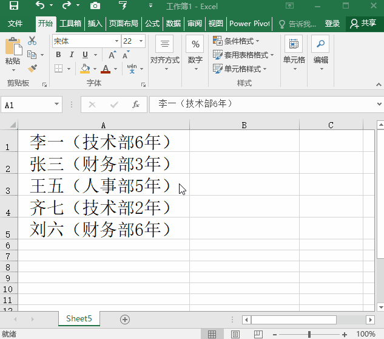Image resolution: width=384 pixels, height=339 pixels.
Task: Open the 单元格 cells group button
Action: pyautogui.click(x=294, y=53)
